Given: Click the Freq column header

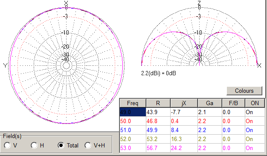Looking at the screenshot, I should [x=133, y=103].
